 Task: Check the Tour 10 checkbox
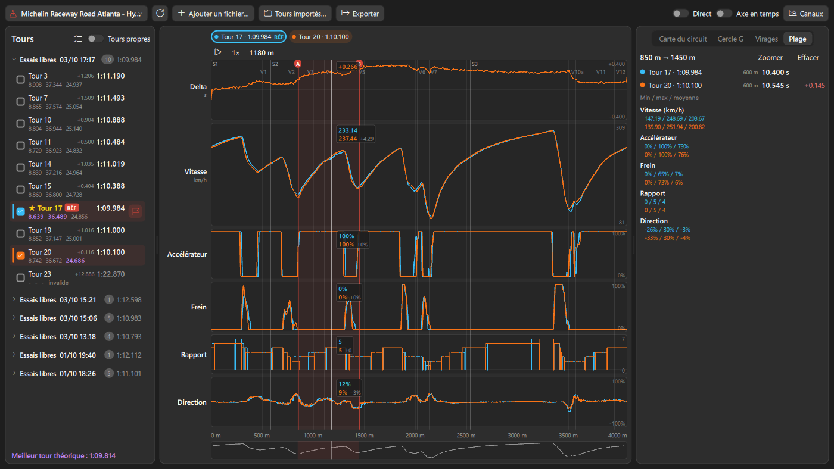21,123
